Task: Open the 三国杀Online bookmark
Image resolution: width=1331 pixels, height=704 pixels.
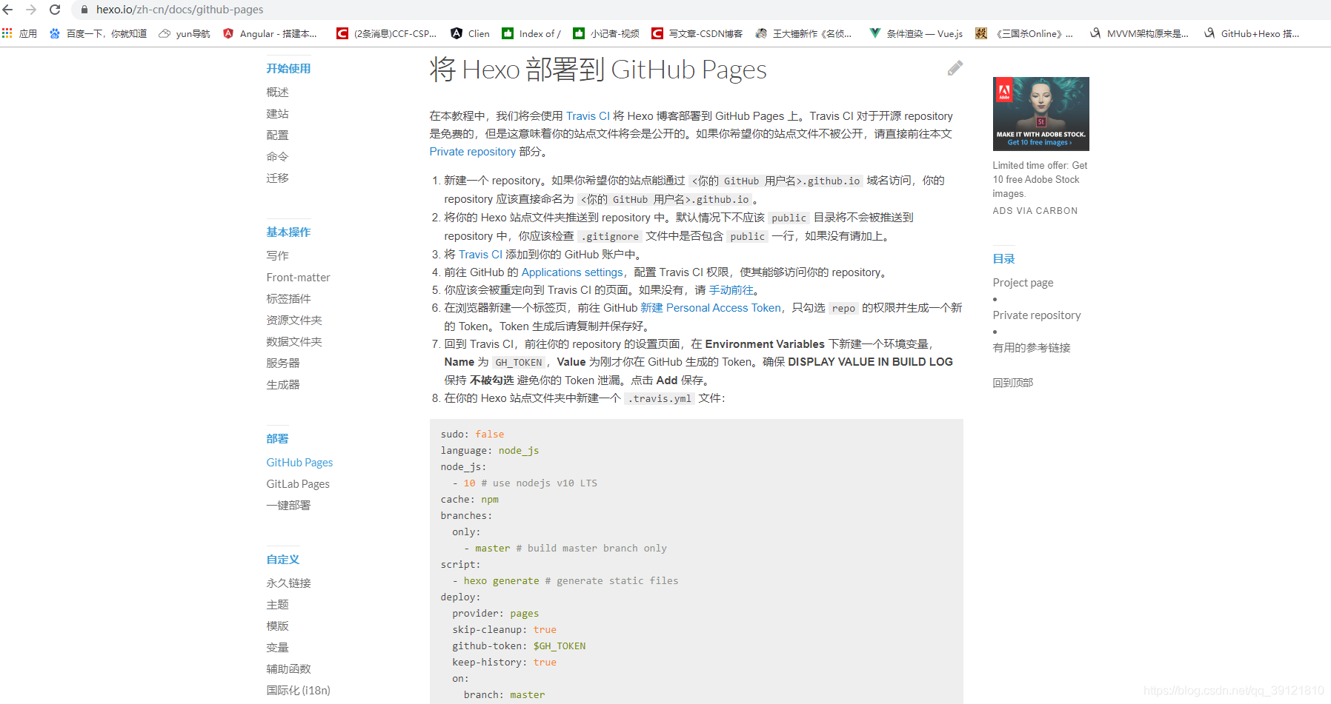Action: [1024, 33]
